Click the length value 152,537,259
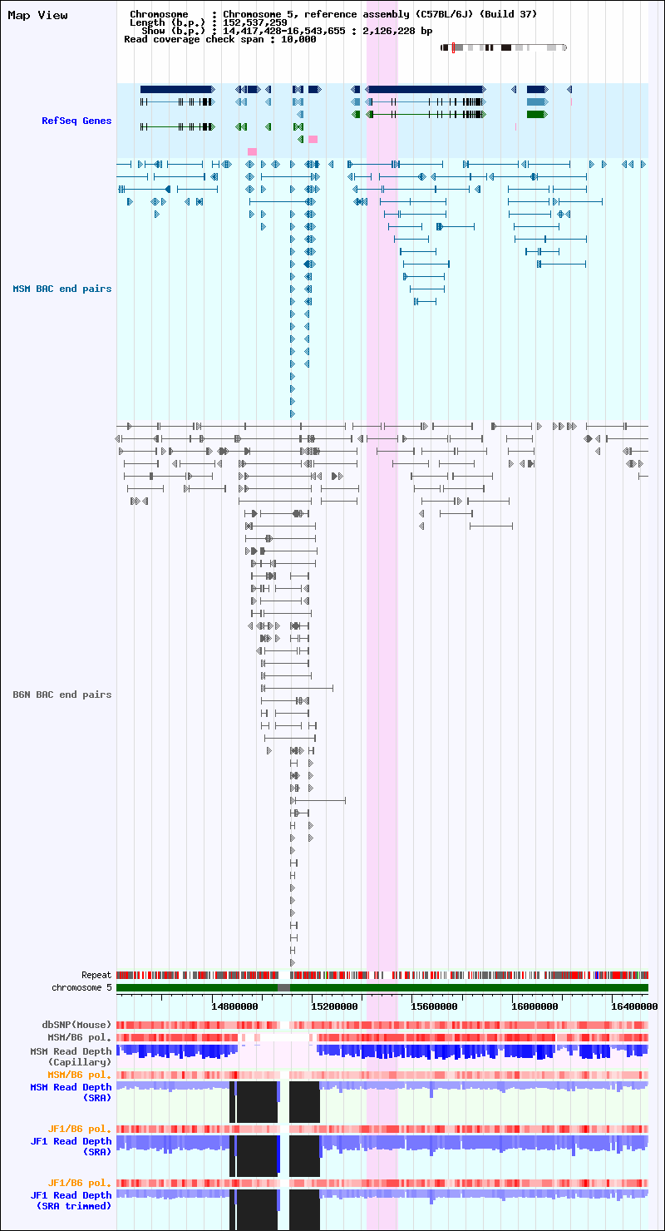This screenshot has height=1231, width=665. [255, 22]
